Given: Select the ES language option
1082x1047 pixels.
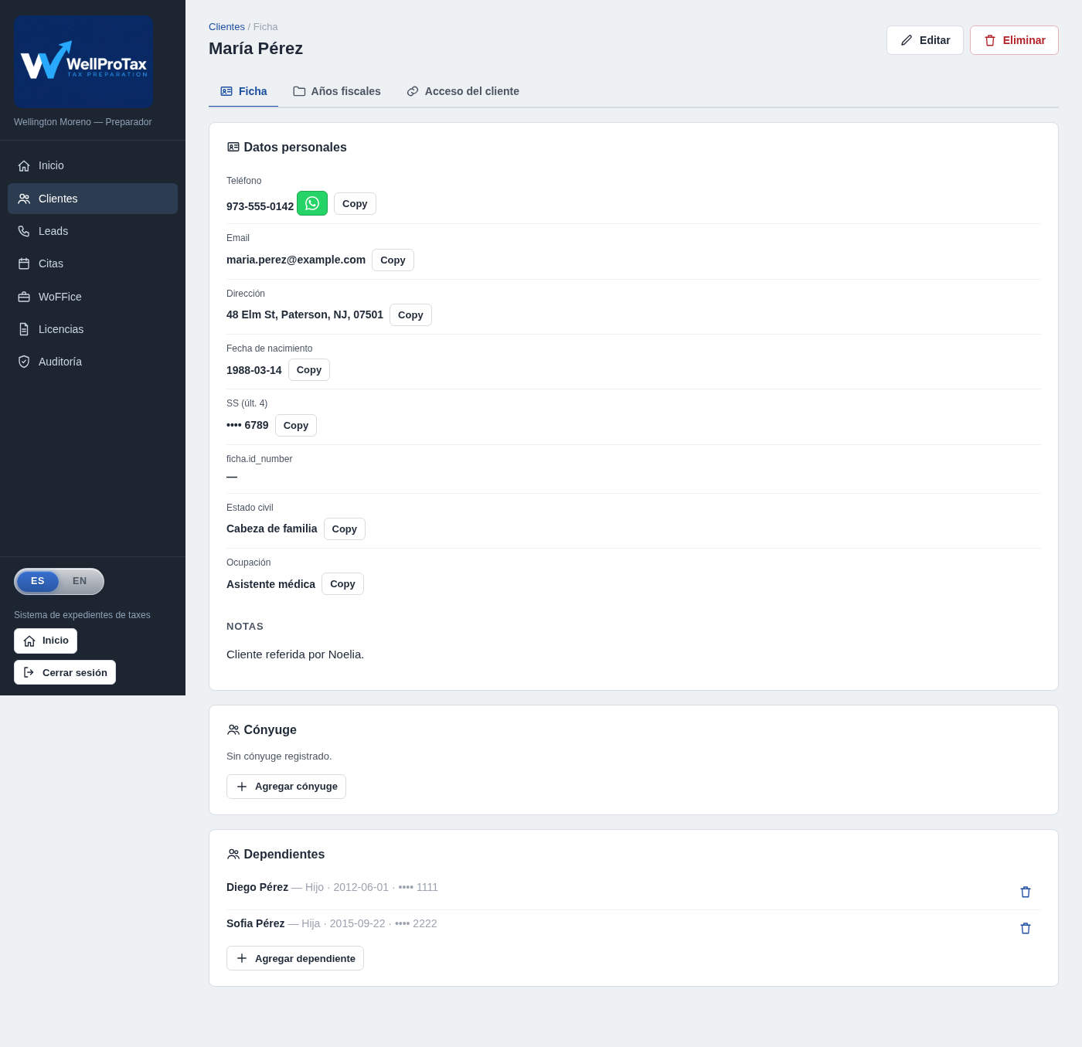Looking at the screenshot, I should tap(38, 581).
